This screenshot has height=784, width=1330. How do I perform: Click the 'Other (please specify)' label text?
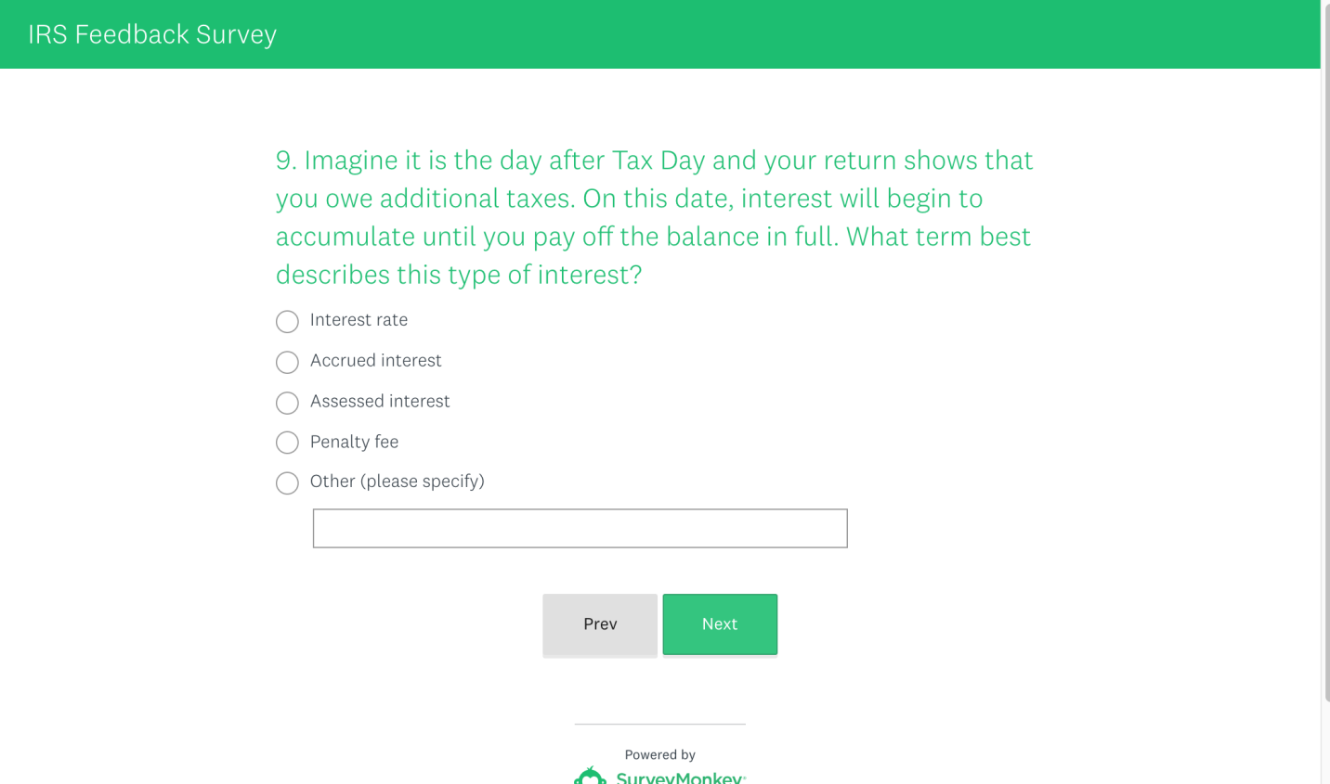(397, 482)
